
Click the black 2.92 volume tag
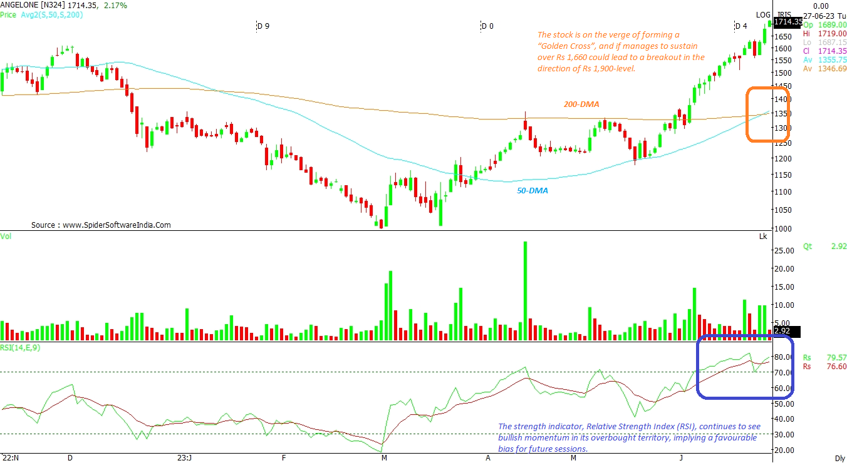pos(782,330)
